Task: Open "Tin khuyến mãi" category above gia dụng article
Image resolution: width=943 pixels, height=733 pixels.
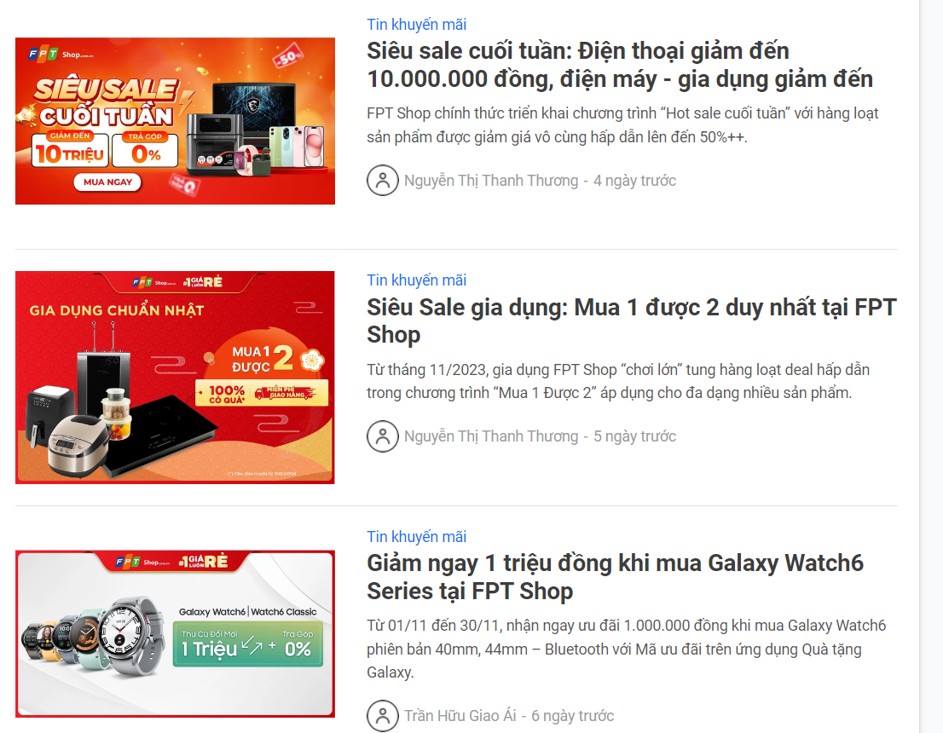Action: (x=416, y=280)
